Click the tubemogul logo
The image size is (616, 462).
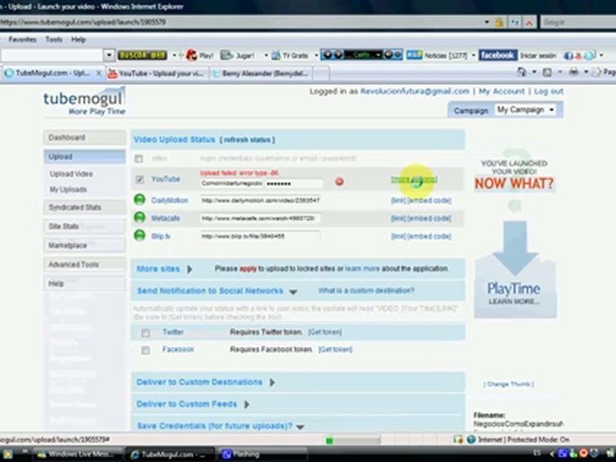(x=84, y=101)
